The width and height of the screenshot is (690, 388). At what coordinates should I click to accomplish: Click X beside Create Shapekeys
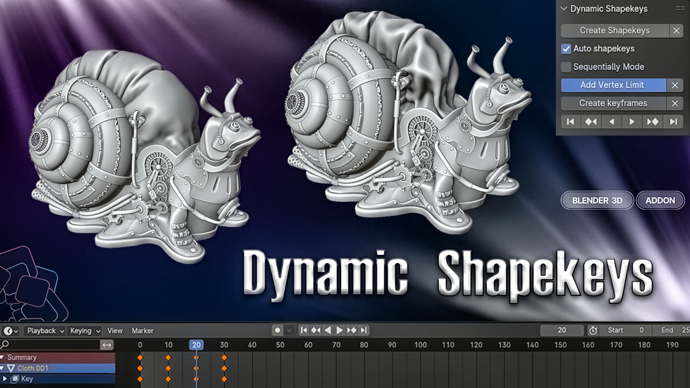pos(676,31)
